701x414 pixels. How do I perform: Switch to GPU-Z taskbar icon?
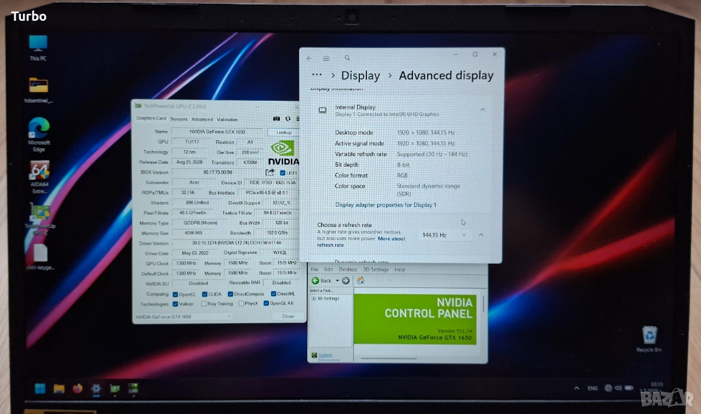(115, 389)
